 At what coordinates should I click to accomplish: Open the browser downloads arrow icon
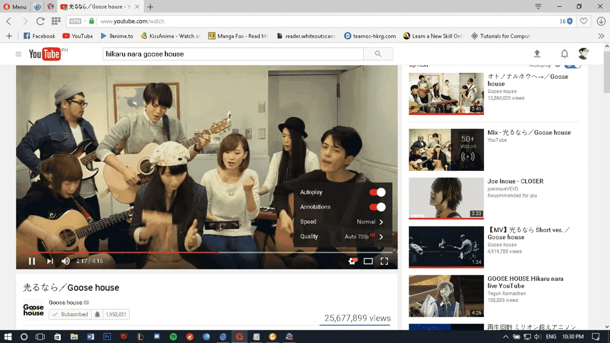click(x=601, y=21)
